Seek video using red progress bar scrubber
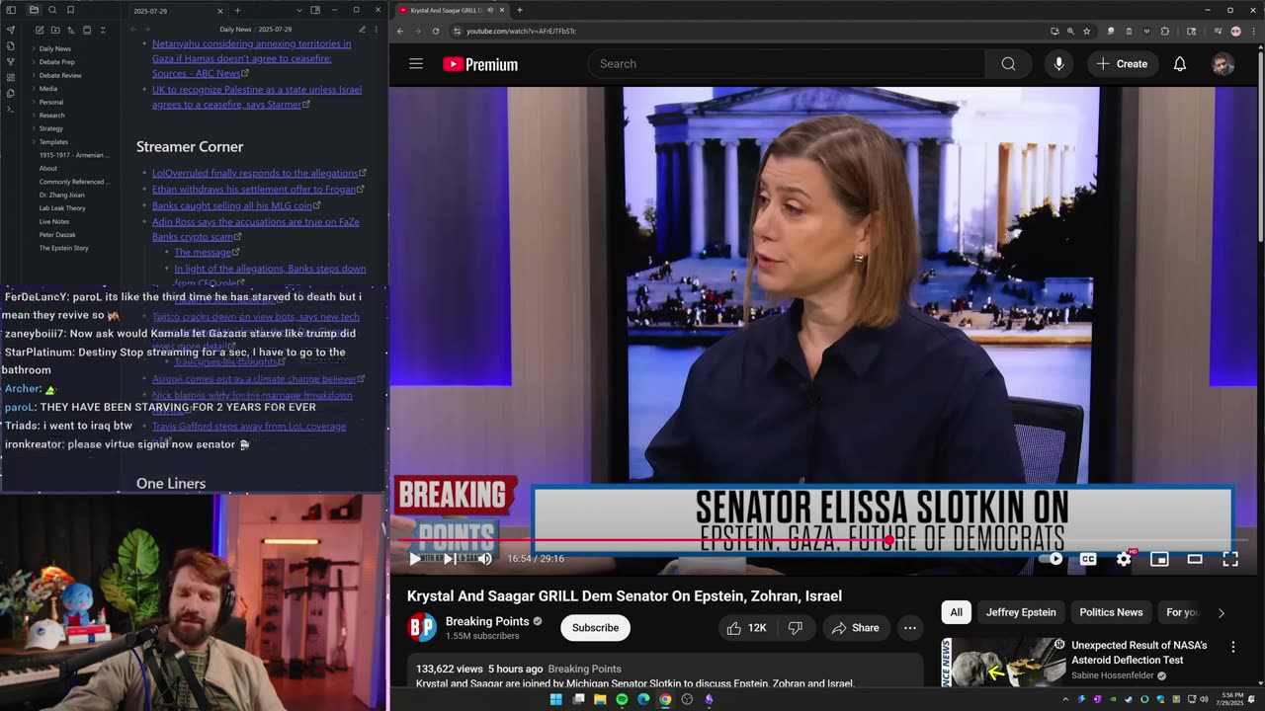1265x711 pixels. point(889,540)
